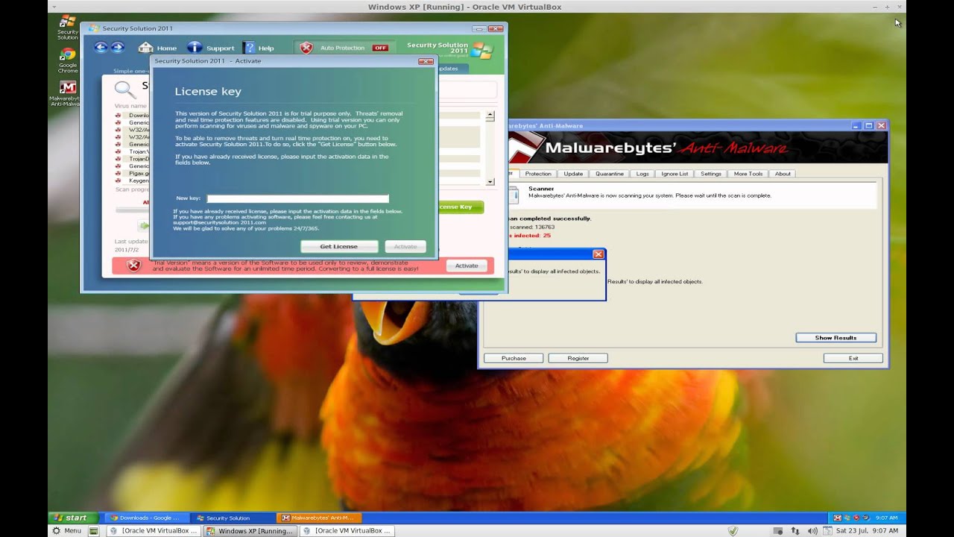The height and width of the screenshot is (537, 954).
Task: Click the magnifier scan icon
Action: pos(125,89)
